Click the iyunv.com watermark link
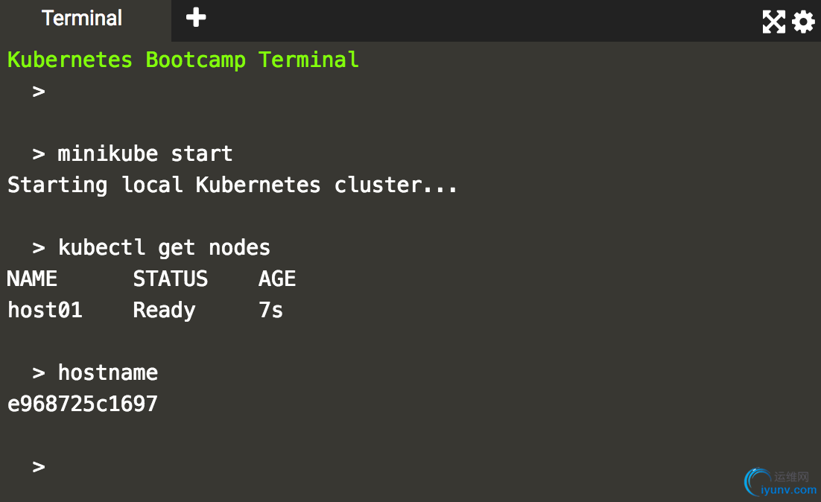821x502 pixels. pos(788,490)
